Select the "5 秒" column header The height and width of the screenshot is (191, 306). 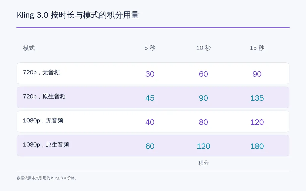(150, 48)
